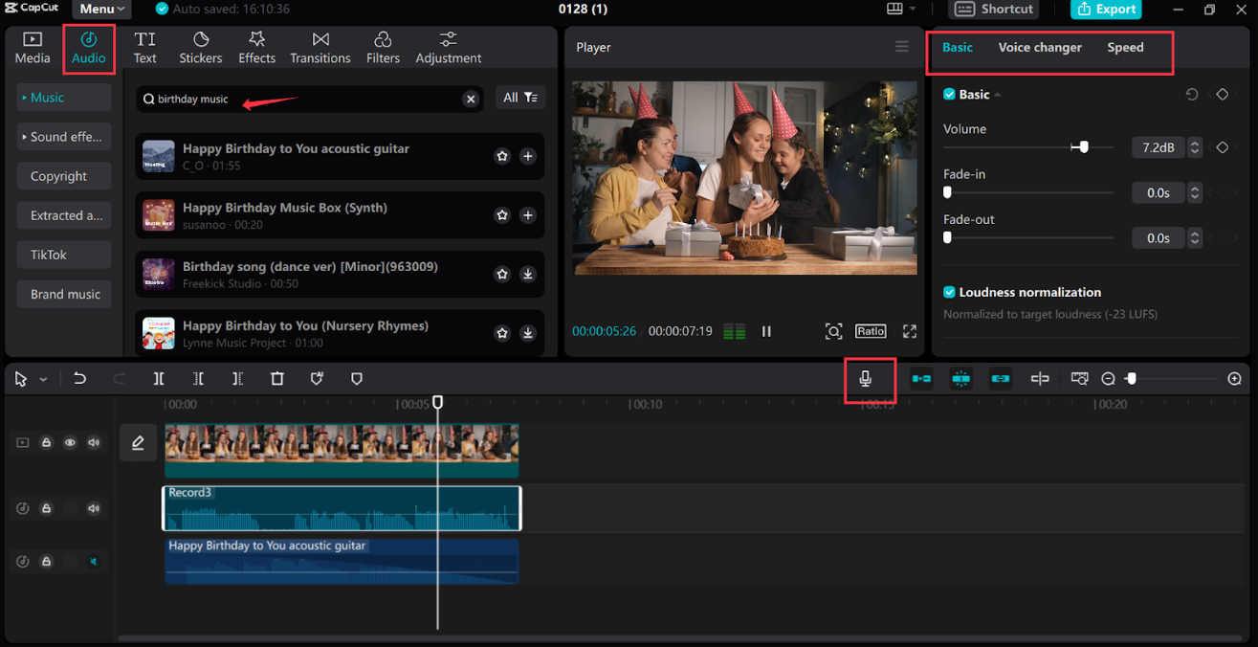Switch to the Voice changer tab
The width and height of the screenshot is (1258, 647).
[1040, 47]
